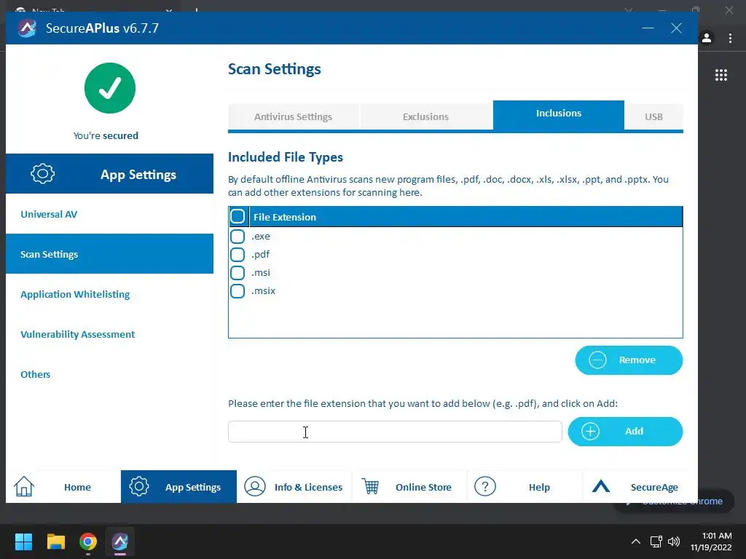Image resolution: width=746 pixels, height=559 pixels.
Task: Minimize the SecureAPlus window
Action: pyautogui.click(x=648, y=28)
